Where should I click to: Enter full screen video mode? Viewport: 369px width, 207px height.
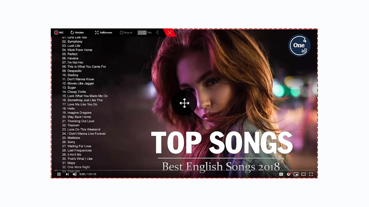click(x=311, y=174)
